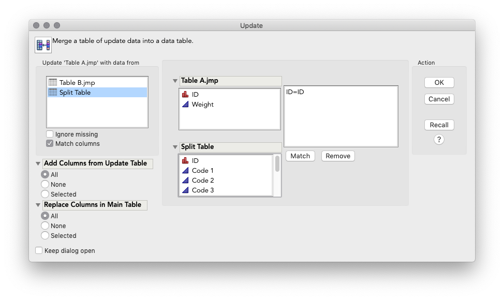Click the blue continuous icon beside Code 2

pos(185,180)
